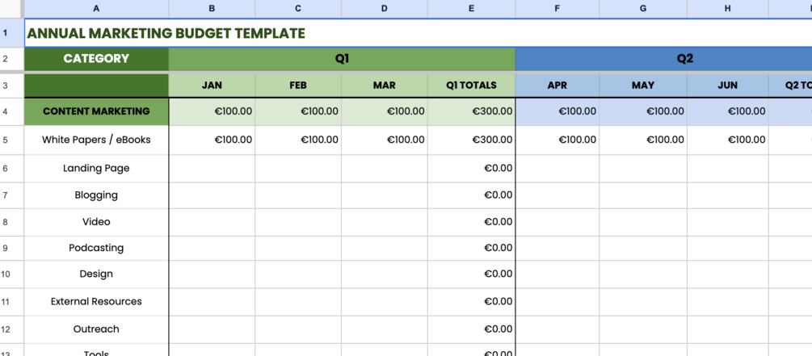Screen dimensions: 812x356
Task: Select the Annual Marketing Budget Template title cell
Action: pyautogui.click(x=166, y=34)
